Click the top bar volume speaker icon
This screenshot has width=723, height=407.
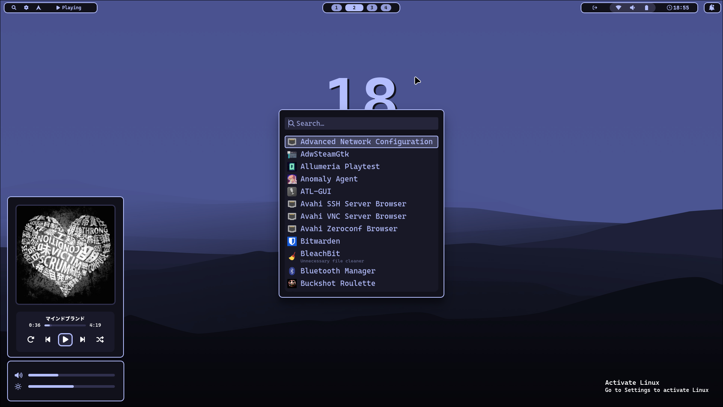click(x=633, y=8)
